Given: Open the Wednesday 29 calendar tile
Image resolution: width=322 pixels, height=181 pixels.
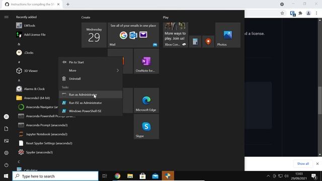Looking at the screenshot, I should click(x=94, y=35).
